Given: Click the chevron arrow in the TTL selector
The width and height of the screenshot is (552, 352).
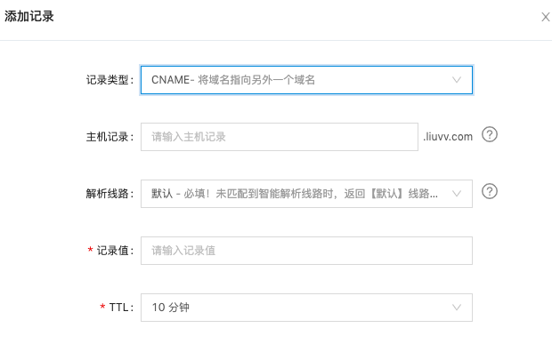Looking at the screenshot, I should [x=457, y=308].
